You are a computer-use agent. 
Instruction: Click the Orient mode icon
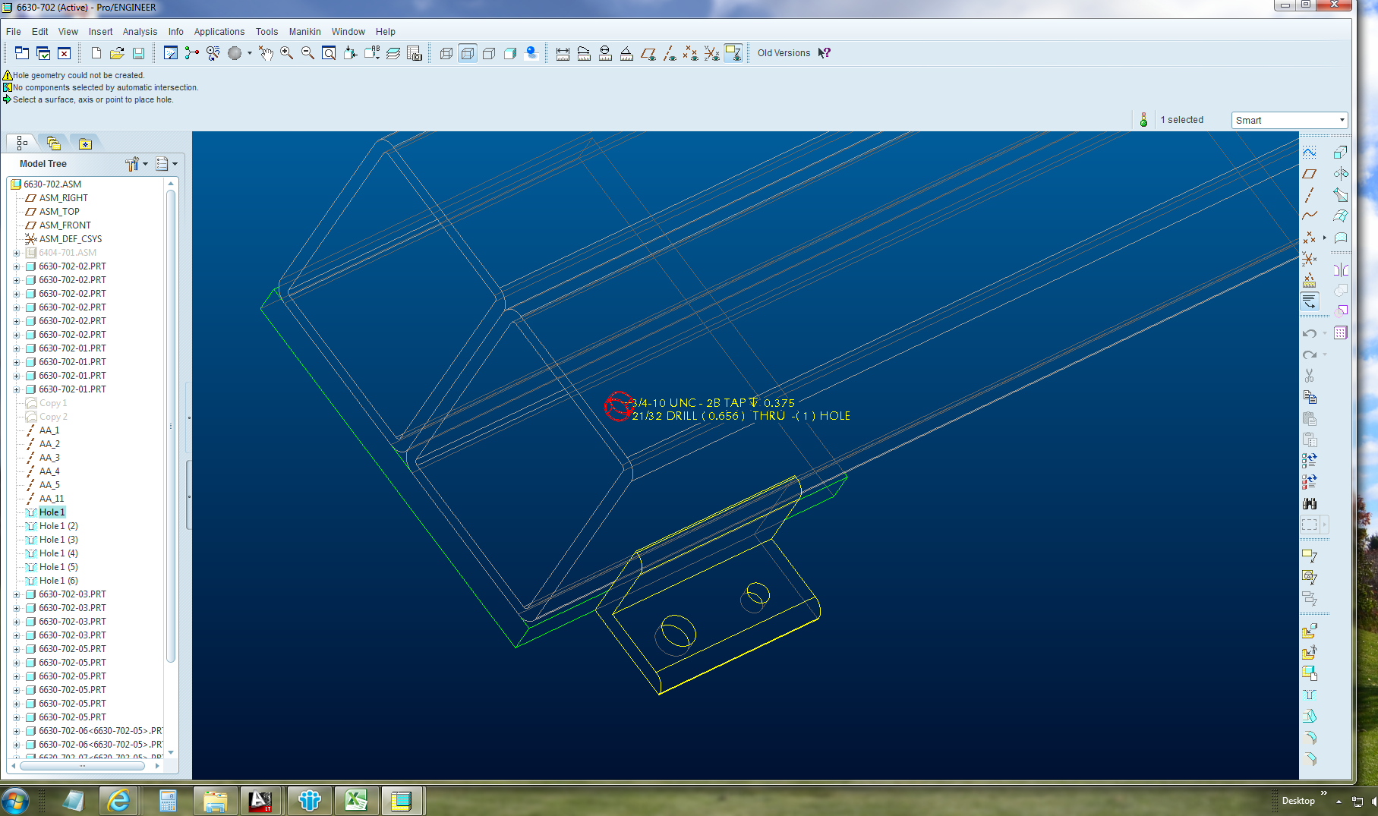pyautogui.click(x=213, y=53)
